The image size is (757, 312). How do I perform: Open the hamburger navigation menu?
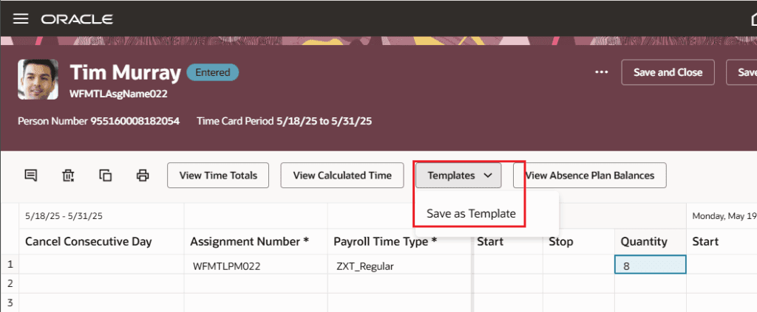pyautogui.click(x=21, y=18)
